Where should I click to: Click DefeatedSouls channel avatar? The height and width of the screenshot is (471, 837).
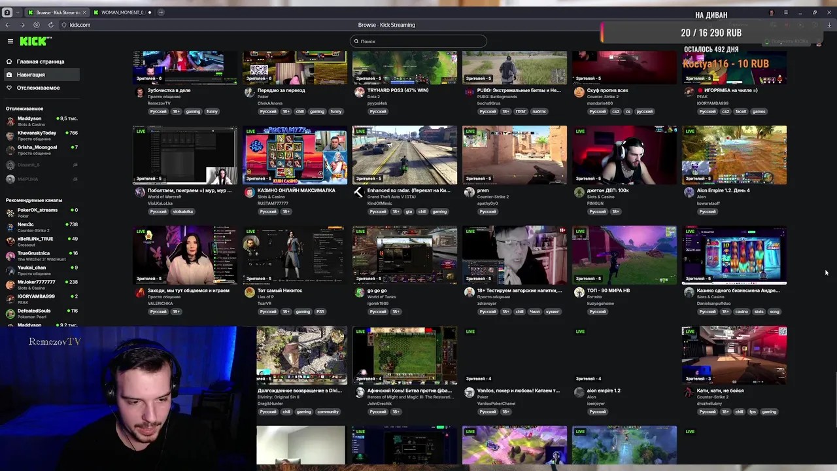[x=10, y=313]
